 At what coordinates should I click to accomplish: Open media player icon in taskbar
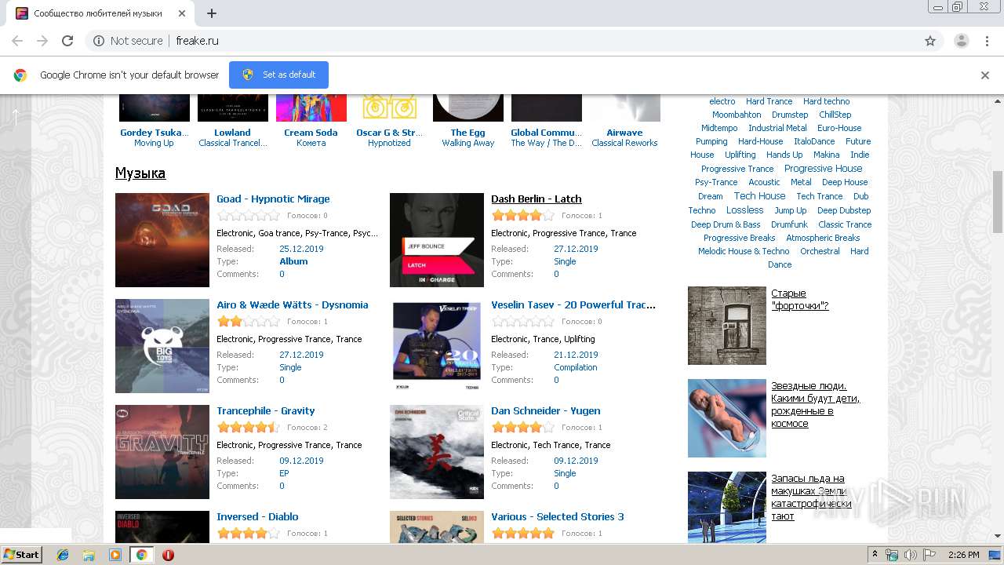click(x=115, y=555)
